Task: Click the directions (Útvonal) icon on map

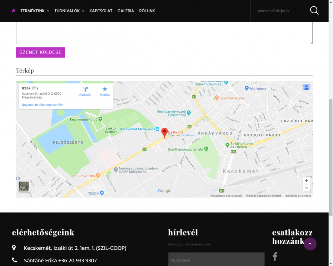Action: (x=85, y=89)
